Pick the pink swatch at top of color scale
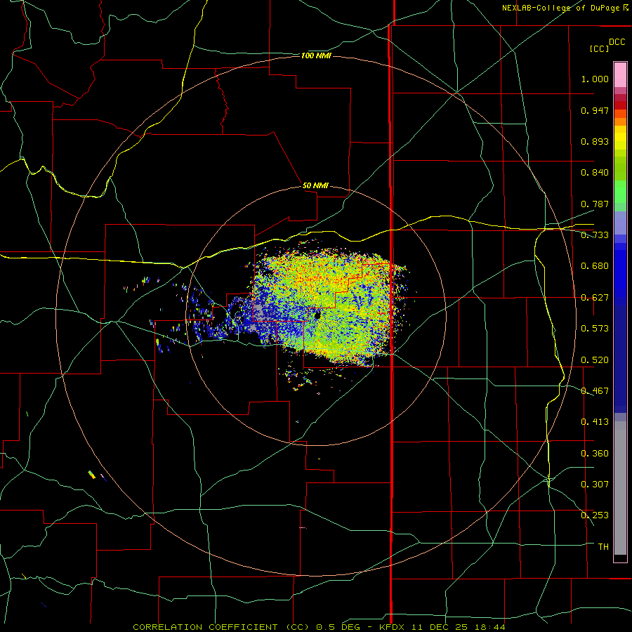 [x=620, y=74]
